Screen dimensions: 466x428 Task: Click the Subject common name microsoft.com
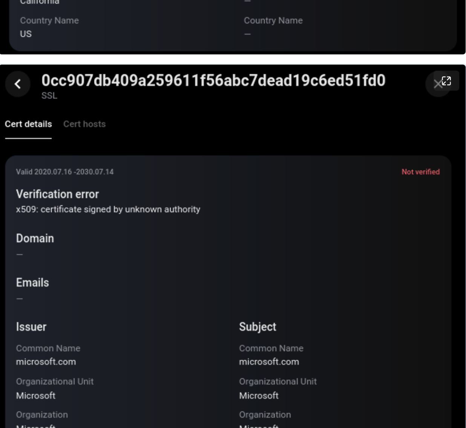[x=269, y=362]
